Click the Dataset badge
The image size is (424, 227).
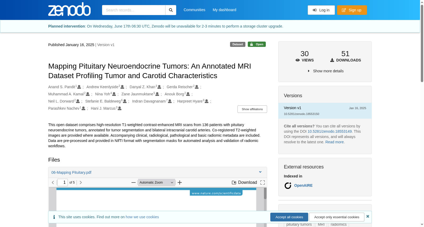238,44
